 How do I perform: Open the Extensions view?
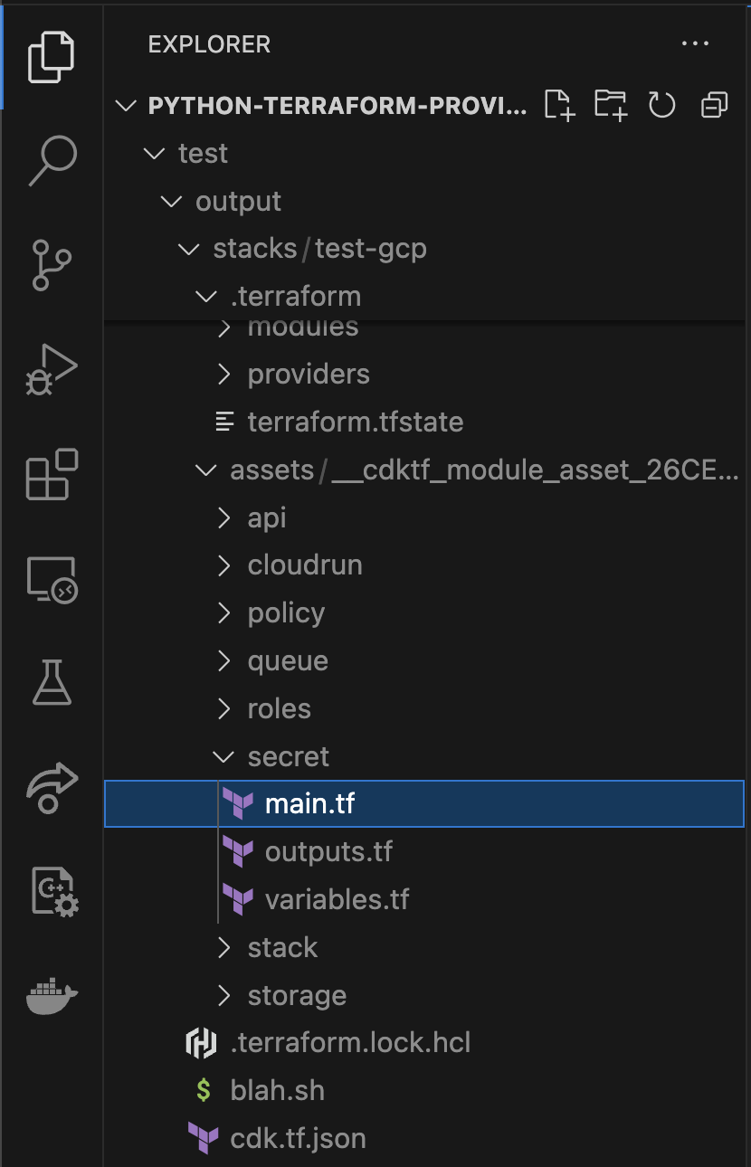point(52,474)
